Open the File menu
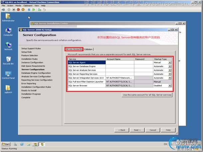The image size is (203, 152). coord(3,6)
